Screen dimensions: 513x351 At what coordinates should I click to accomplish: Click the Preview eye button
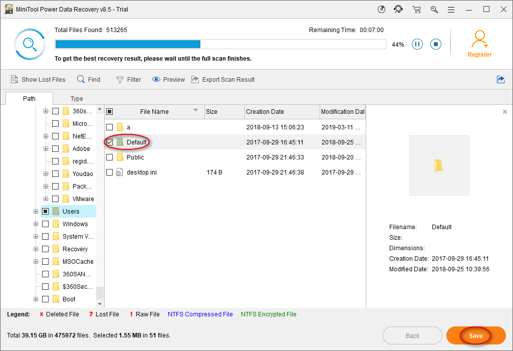tap(168, 80)
